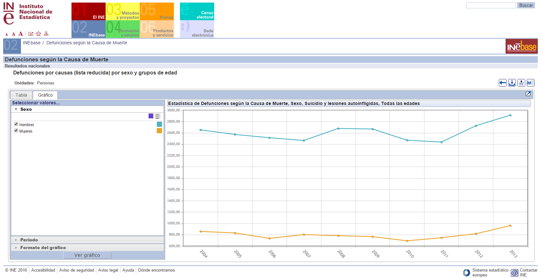Click Defunciones según la Causa de Muerte breadcrumb
The height and width of the screenshot is (278, 541).
(x=87, y=43)
